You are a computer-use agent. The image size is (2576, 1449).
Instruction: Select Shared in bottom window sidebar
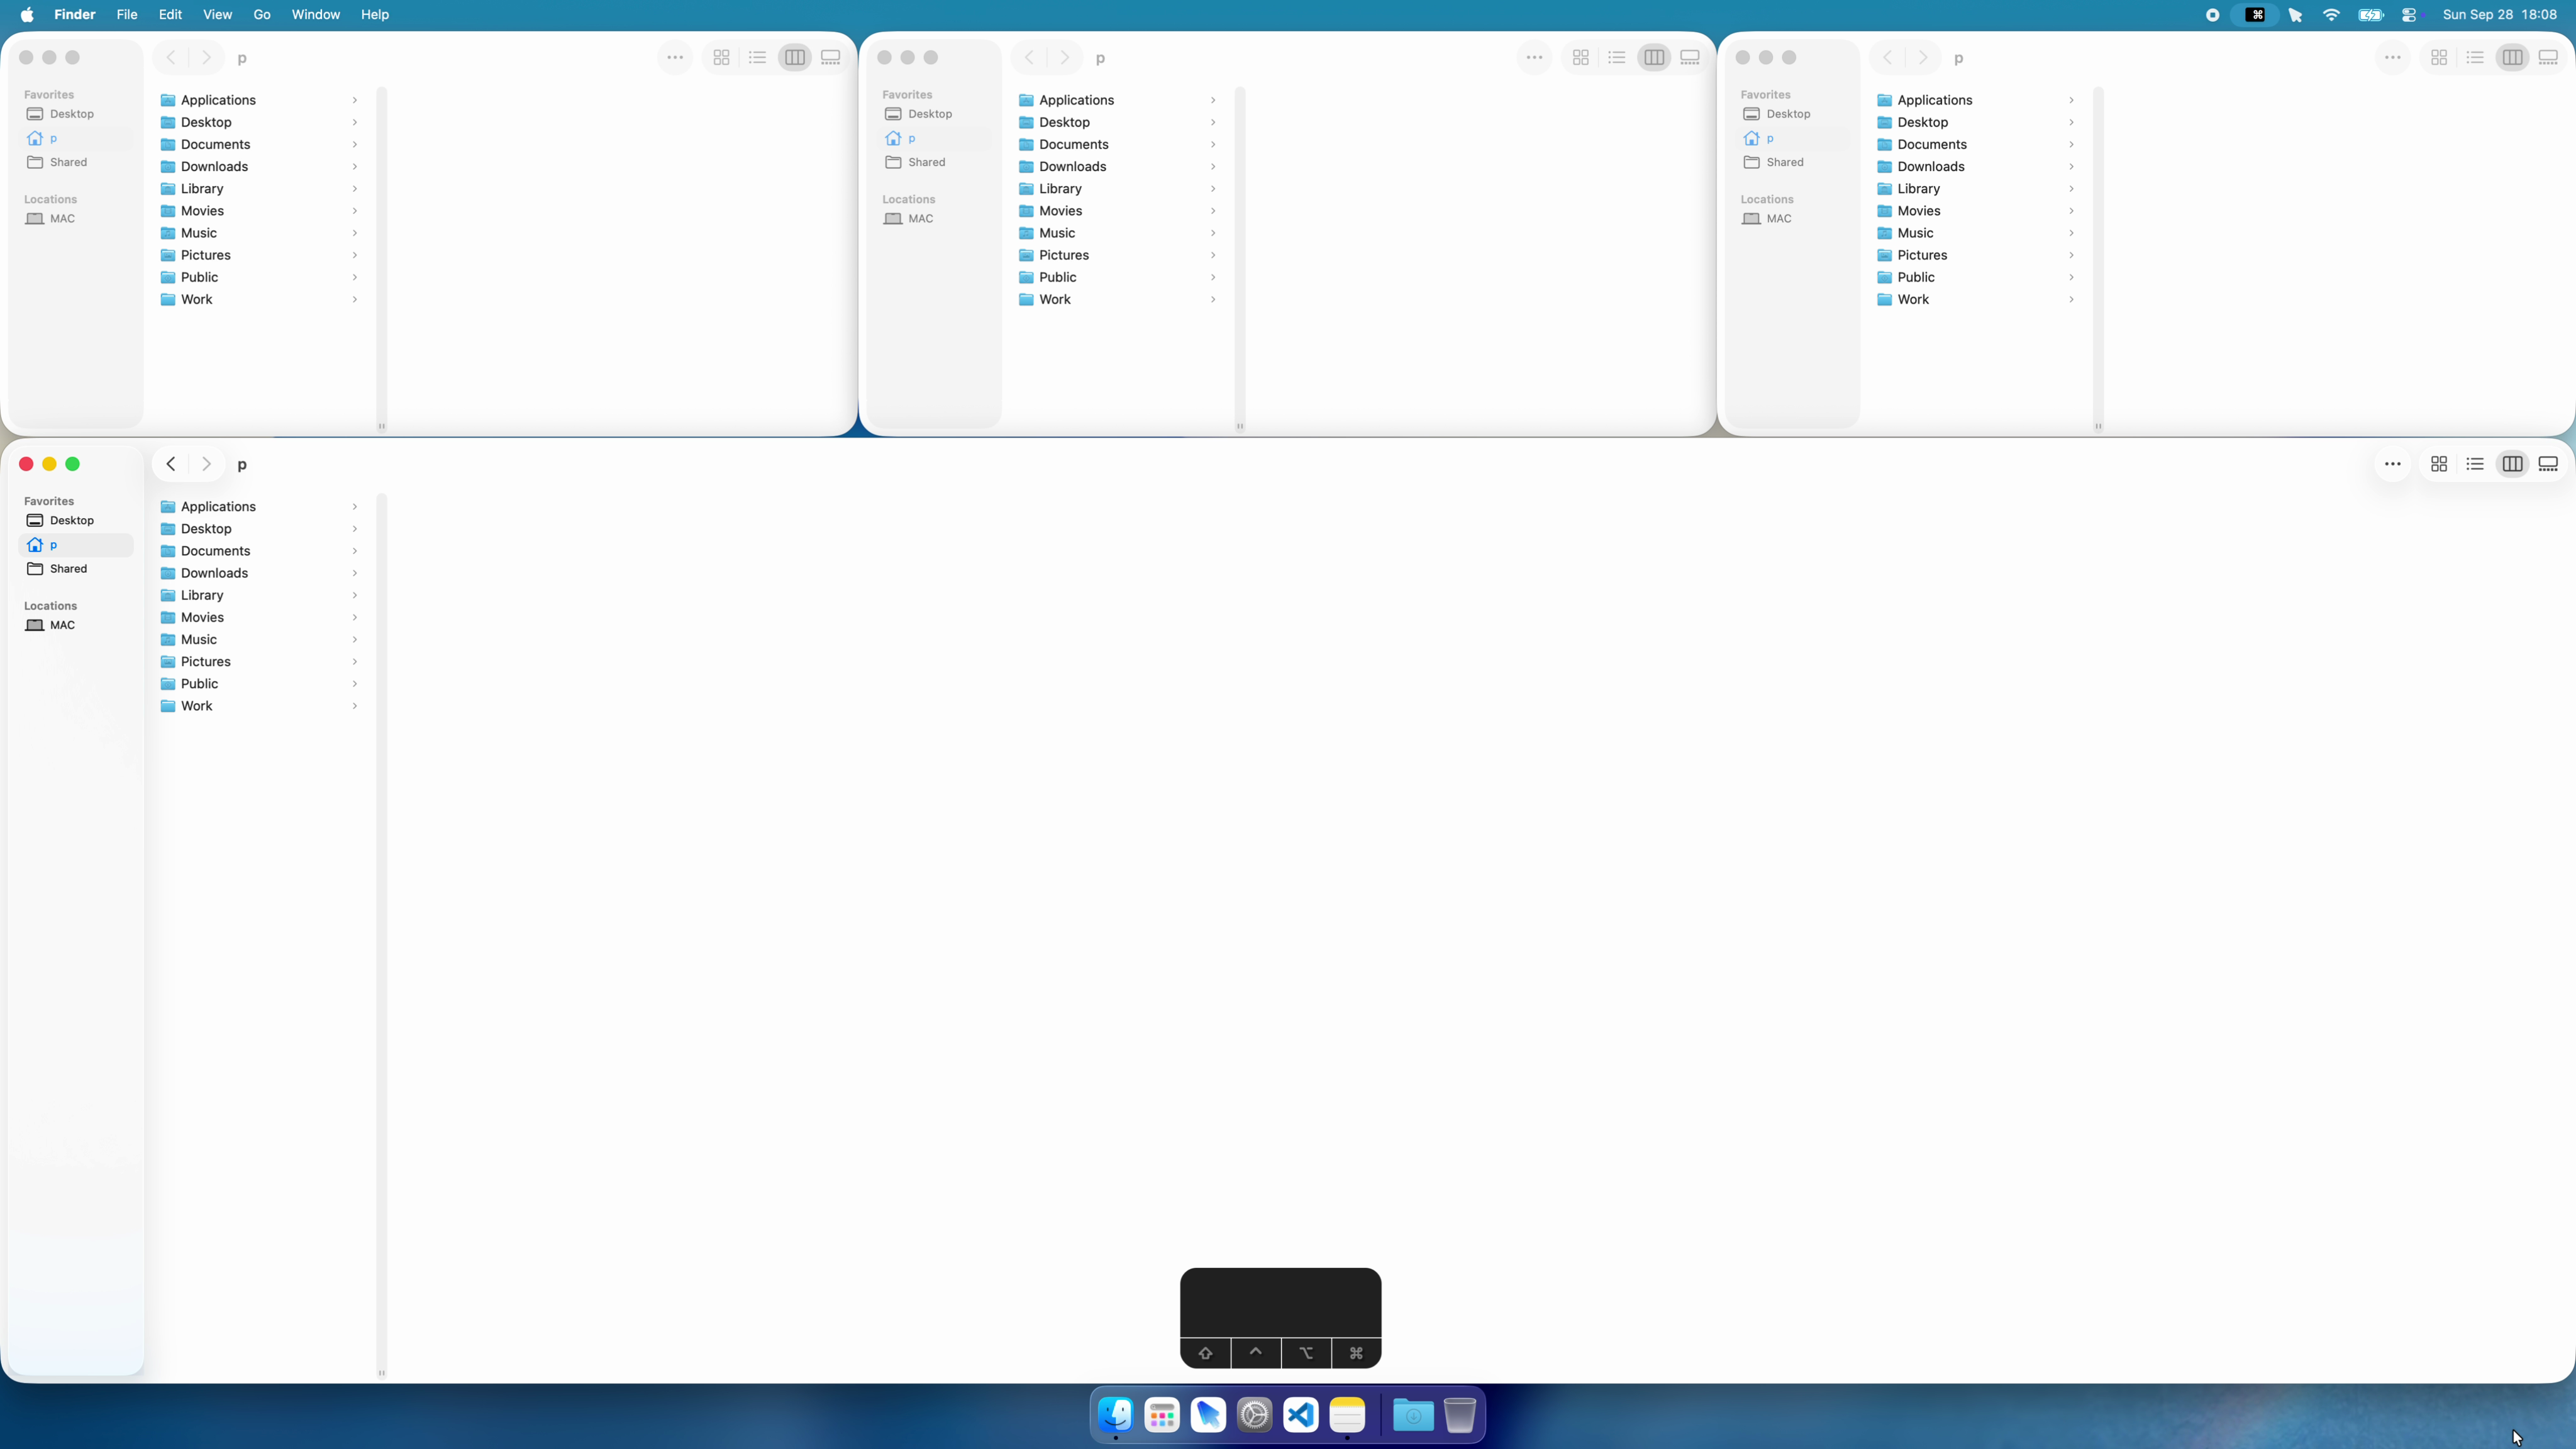68,569
